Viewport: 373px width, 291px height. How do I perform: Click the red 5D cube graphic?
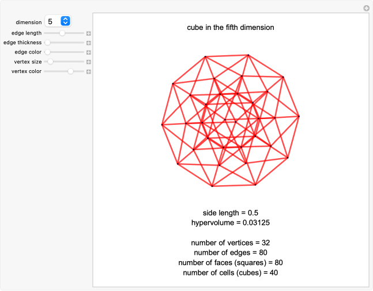pyautogui.click(x=231, y=121)
